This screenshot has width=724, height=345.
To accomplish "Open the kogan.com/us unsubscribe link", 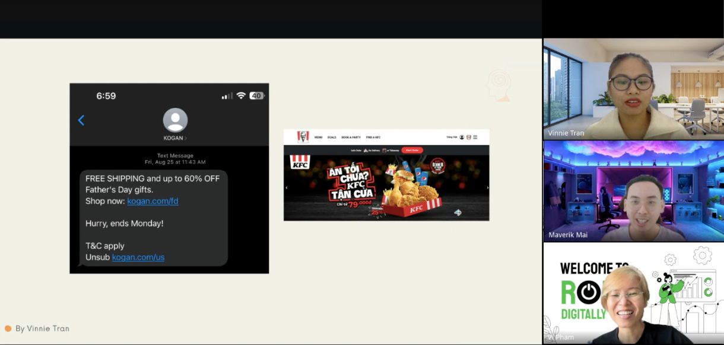I will click(x=138, y=257).
